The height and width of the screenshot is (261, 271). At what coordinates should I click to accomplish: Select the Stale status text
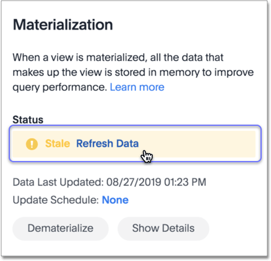click(x=58, y=143)
